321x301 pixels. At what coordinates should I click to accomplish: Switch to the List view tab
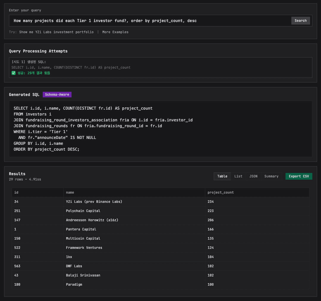pos(238,176)
